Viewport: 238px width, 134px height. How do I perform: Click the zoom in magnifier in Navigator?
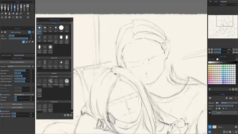[212, 50]
